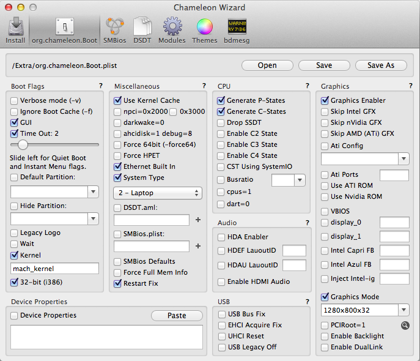Expand the 1280x800x32 resolution dropdown
Screen dimensions: 420x361
point(365,310)
